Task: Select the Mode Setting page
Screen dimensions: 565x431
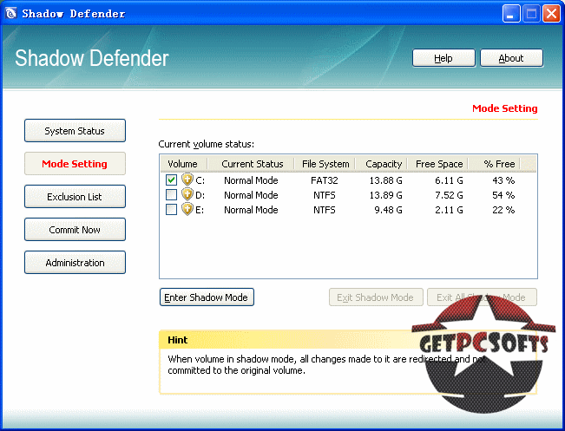Action: pos(75,164)
